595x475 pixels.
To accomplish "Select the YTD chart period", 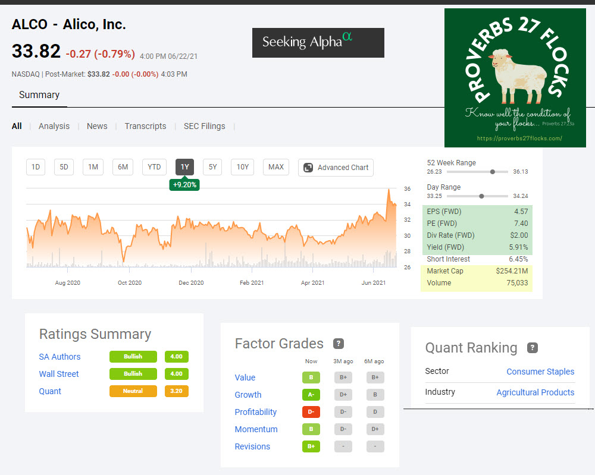I will point(154,167).
